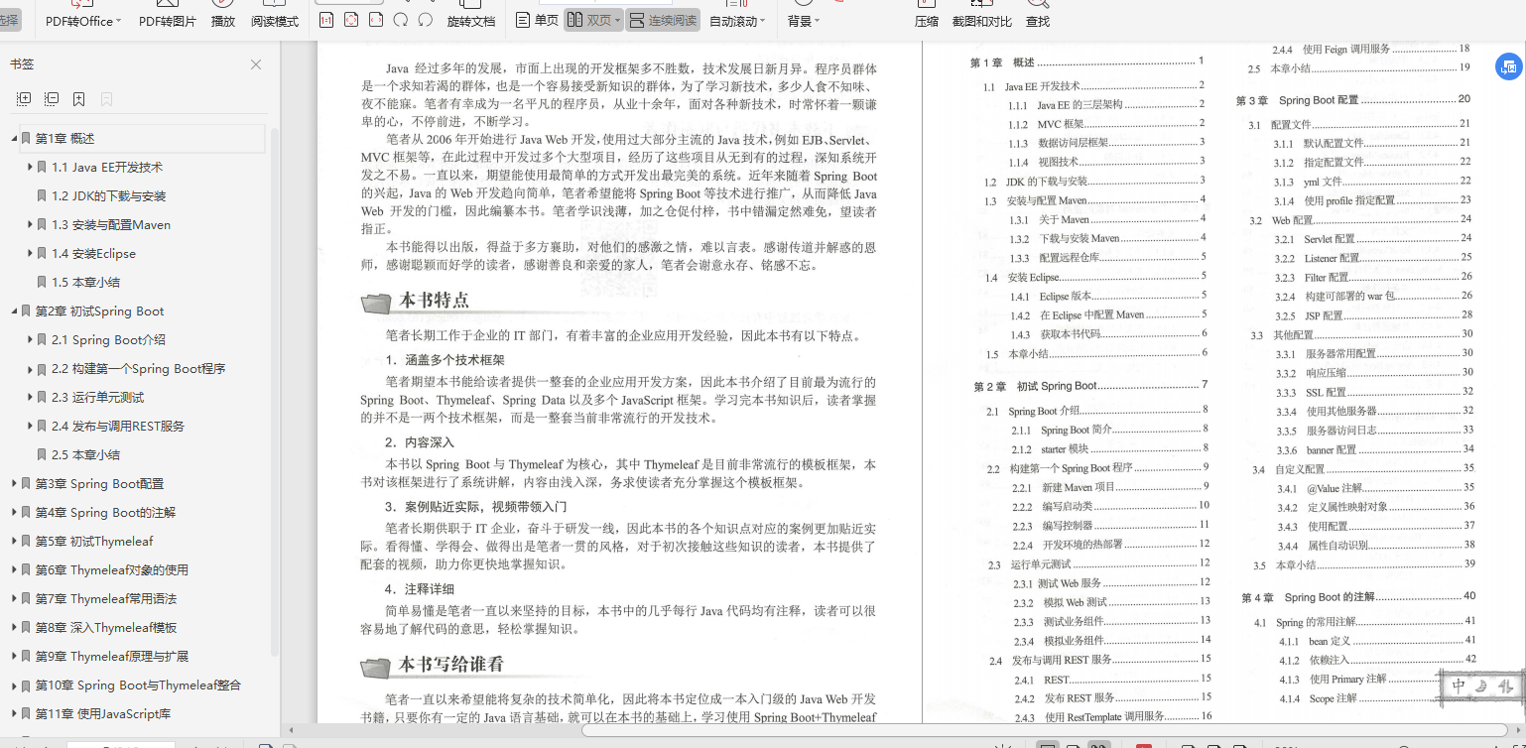Open the 压缩 compress tool
This screenshot has height=748, width=1526.
coord(927,20)
